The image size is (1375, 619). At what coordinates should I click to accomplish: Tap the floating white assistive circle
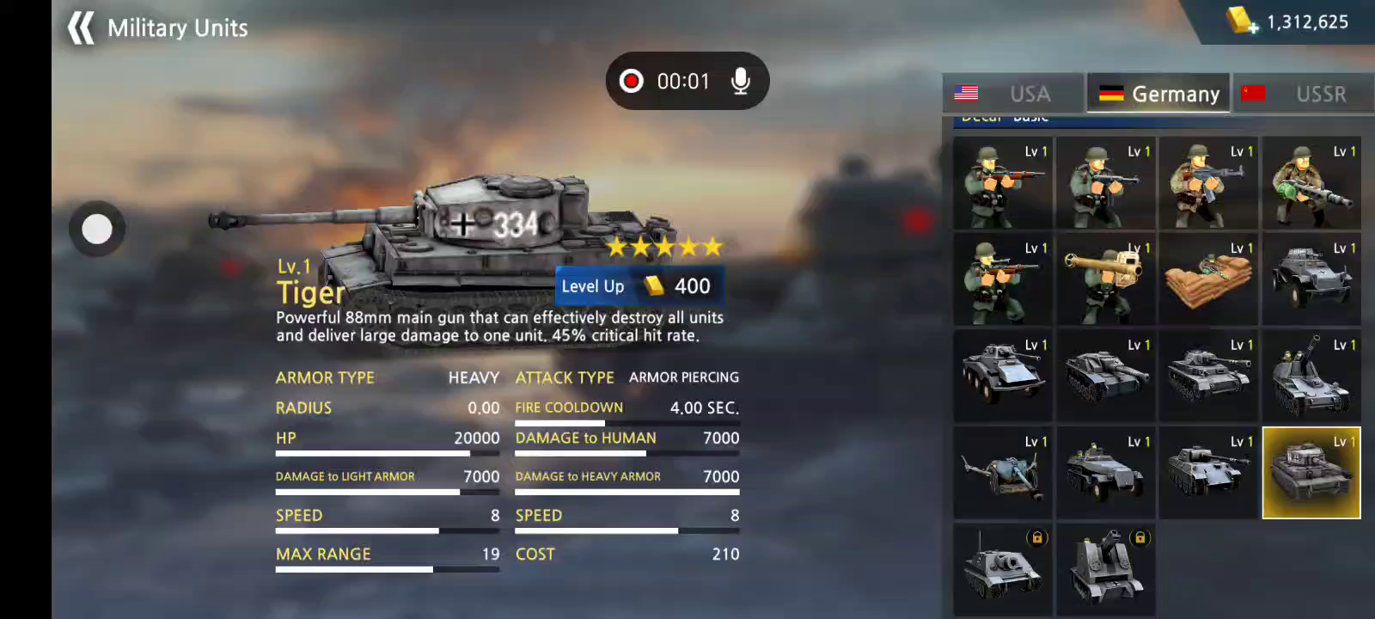(x=97, y=229)
